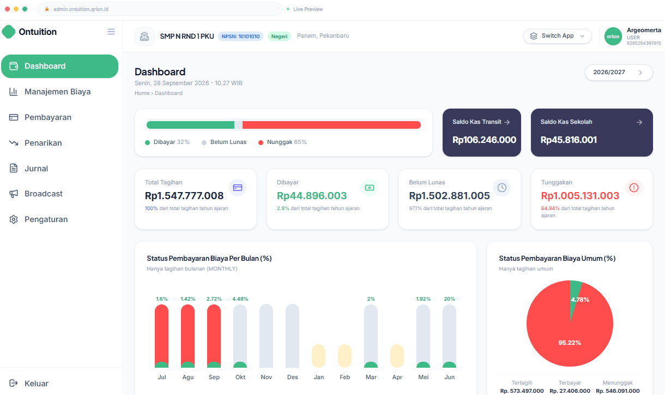Click the address bar URL field

tap(160, 9)
